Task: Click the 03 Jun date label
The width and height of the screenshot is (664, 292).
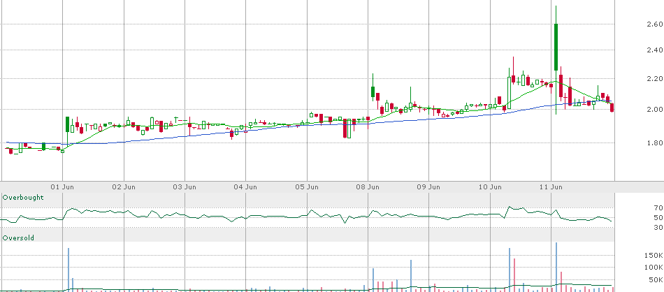Action: (x=185, y=187)
